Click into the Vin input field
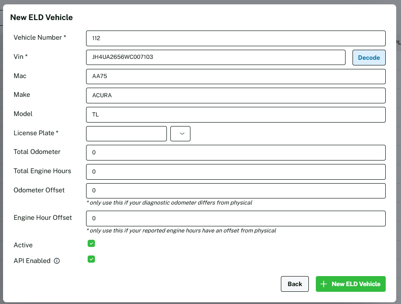Screen dimensions: 401x304 coord(216,57)
